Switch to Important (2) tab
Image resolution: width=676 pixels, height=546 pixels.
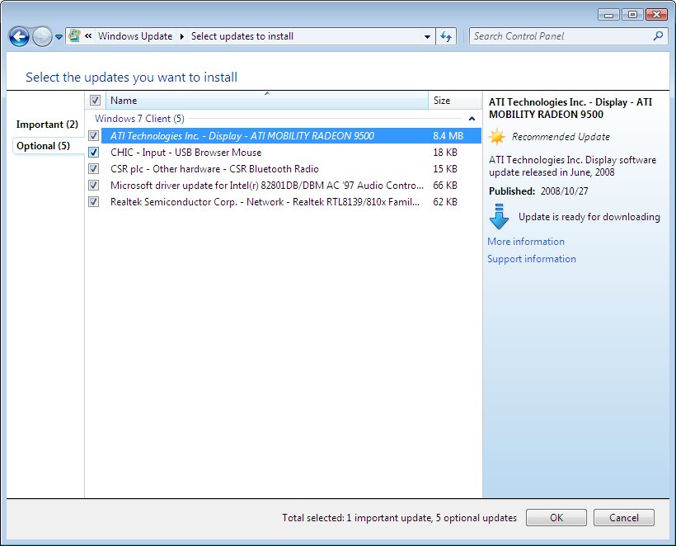click(x=47, y=125)
